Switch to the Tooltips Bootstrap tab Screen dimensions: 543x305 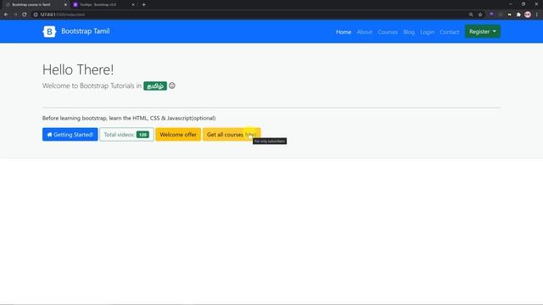pyautogui.click(x=104, y=5)
